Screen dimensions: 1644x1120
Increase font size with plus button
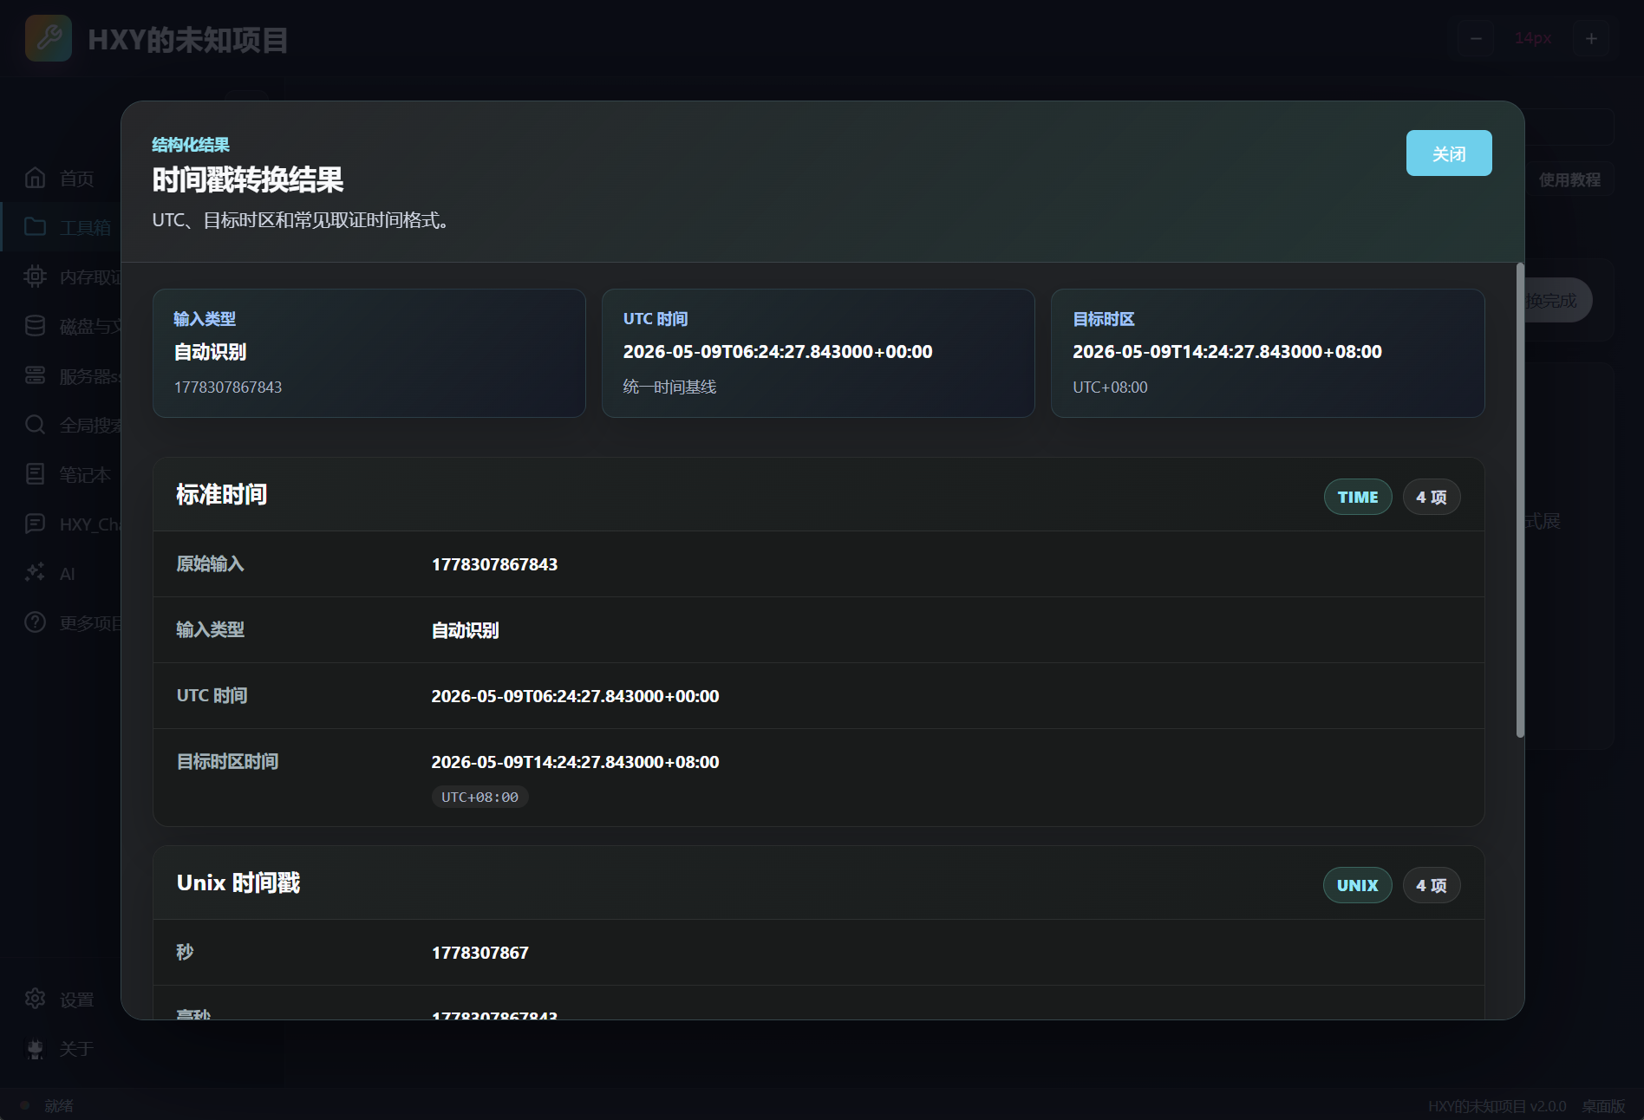tap(1591, 38)
